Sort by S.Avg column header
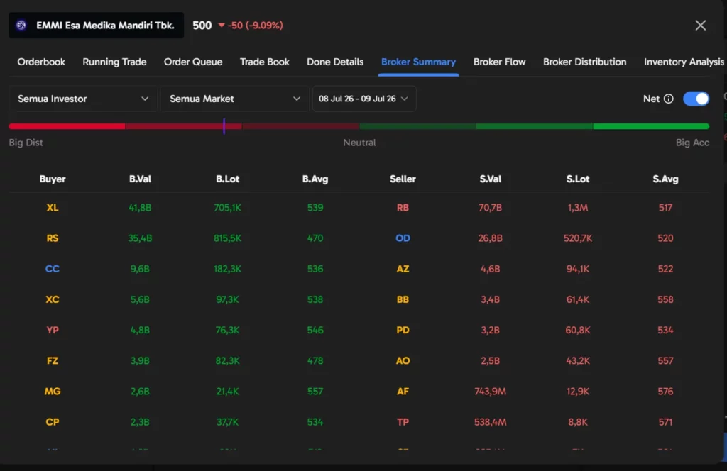Screen dimensions: 727x471 pos(665,179)
